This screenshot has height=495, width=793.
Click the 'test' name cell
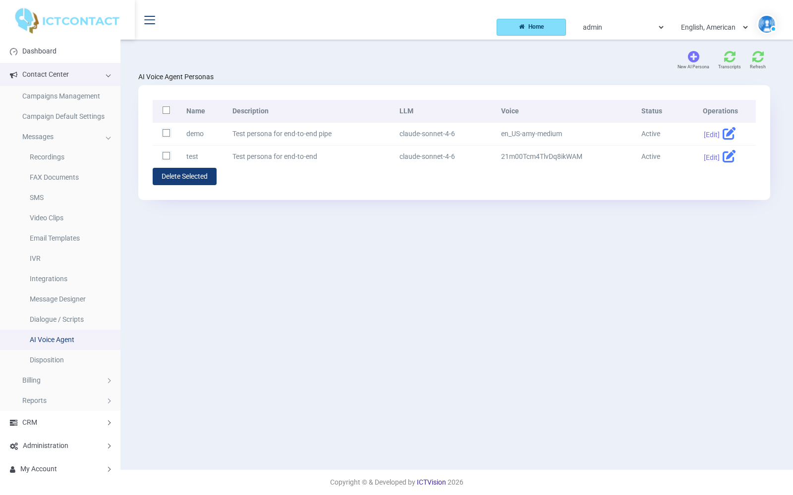click(x=192, y=156)
